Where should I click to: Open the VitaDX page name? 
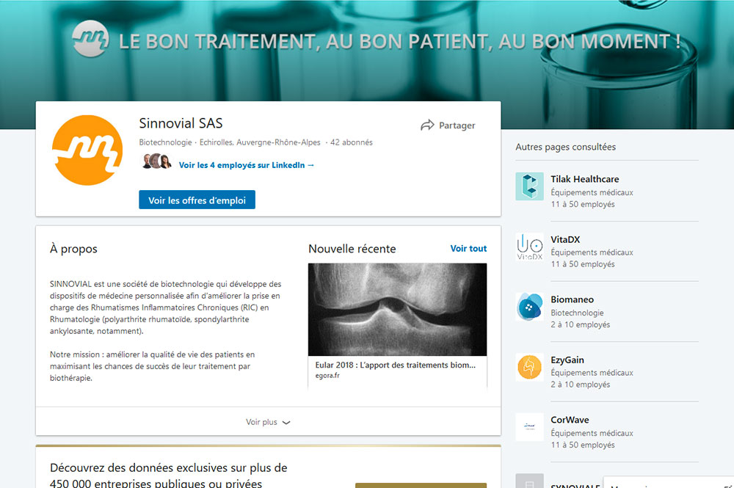[x=565, y=239]
